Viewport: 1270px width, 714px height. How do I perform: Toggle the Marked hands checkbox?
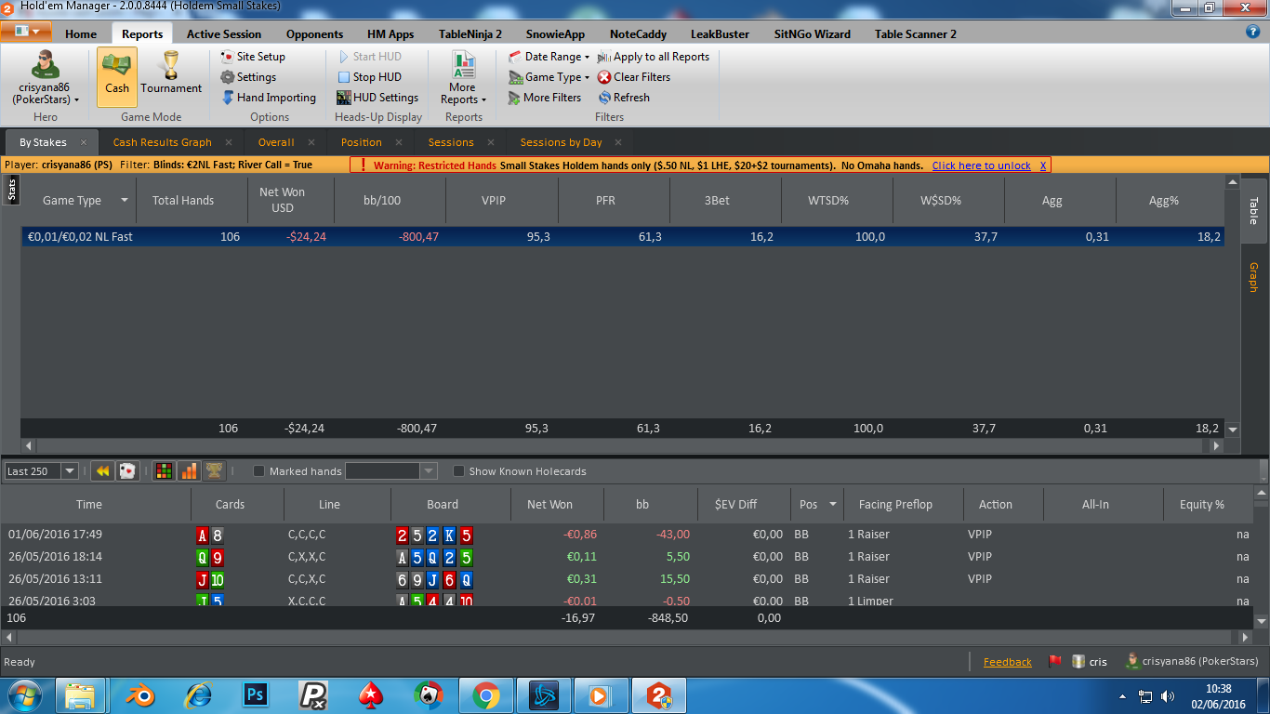coord(259,471)
